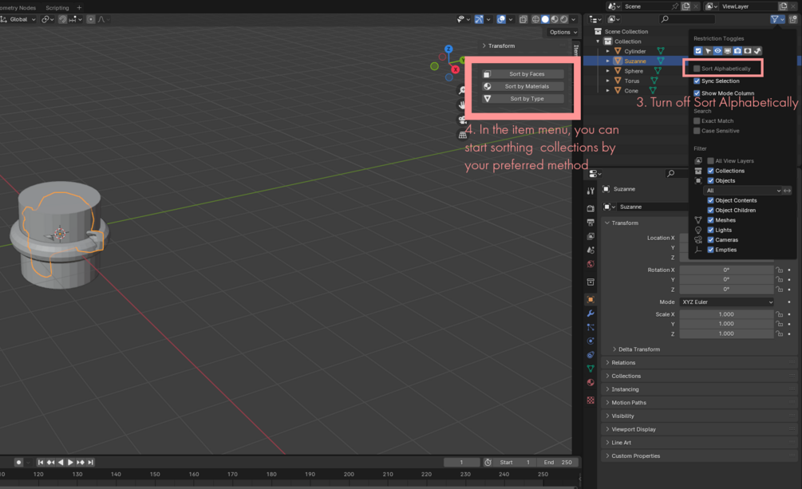
Task: Expand the Cylinder tree item
Action: 607,51
